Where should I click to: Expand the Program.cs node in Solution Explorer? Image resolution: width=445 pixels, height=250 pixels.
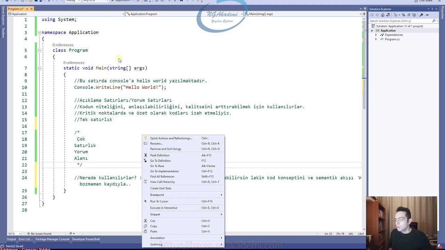click(x=376, y=39)
